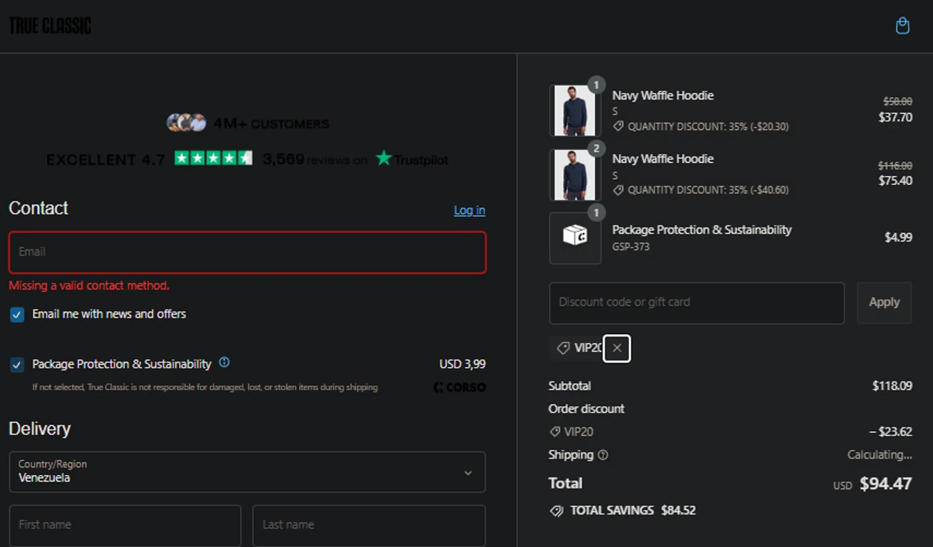Click the Log in link
Viewport: 933px width, 547px height.
470,210
